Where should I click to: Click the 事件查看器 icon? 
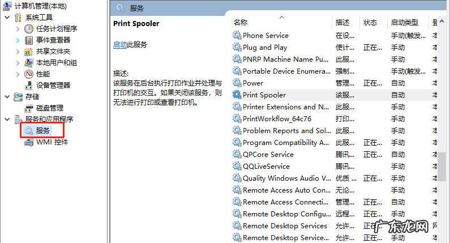click(x=29, y=40)
